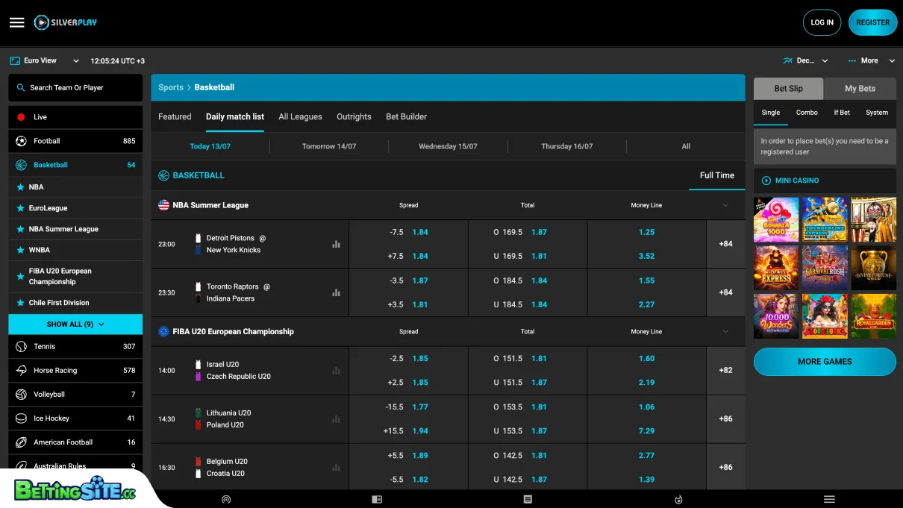Viewport: 903px width, 508px height.
Task: Open Carnival Rush game thumbnail
Action: click(825, 268)
